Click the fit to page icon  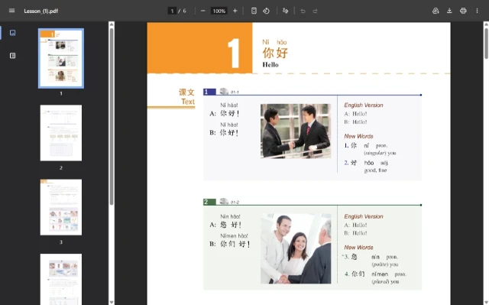click(x=254, y=11)
